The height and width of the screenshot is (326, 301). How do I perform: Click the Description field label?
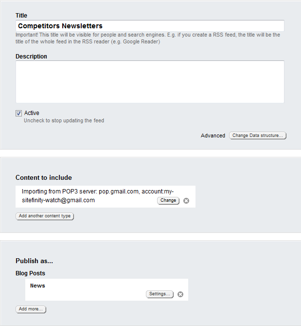31,57
